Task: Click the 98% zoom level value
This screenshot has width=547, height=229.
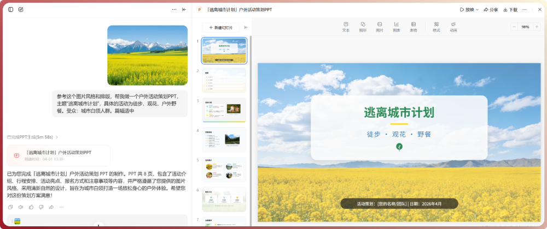Action: coord(525,27)
